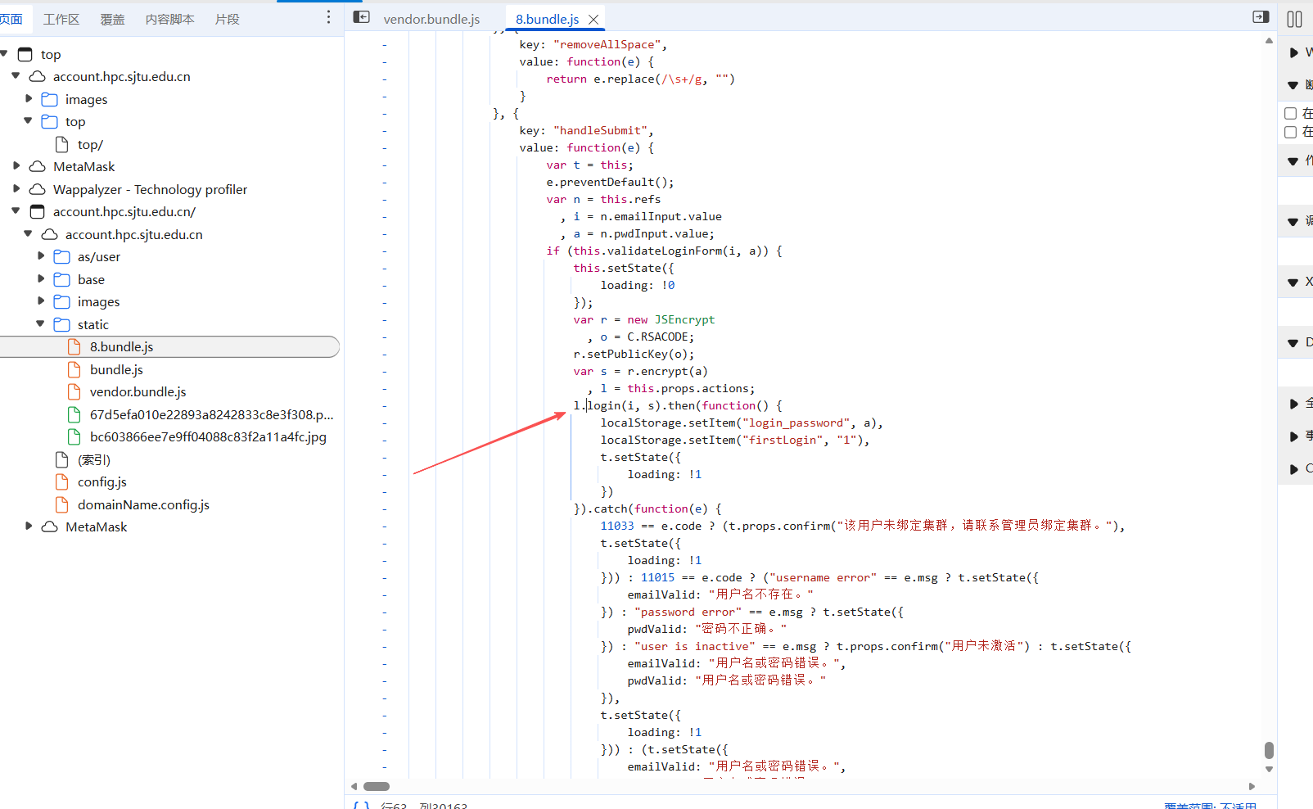1313x809 pixels.
Task: Open the 覆盖 tab
Action: [112, 19]
